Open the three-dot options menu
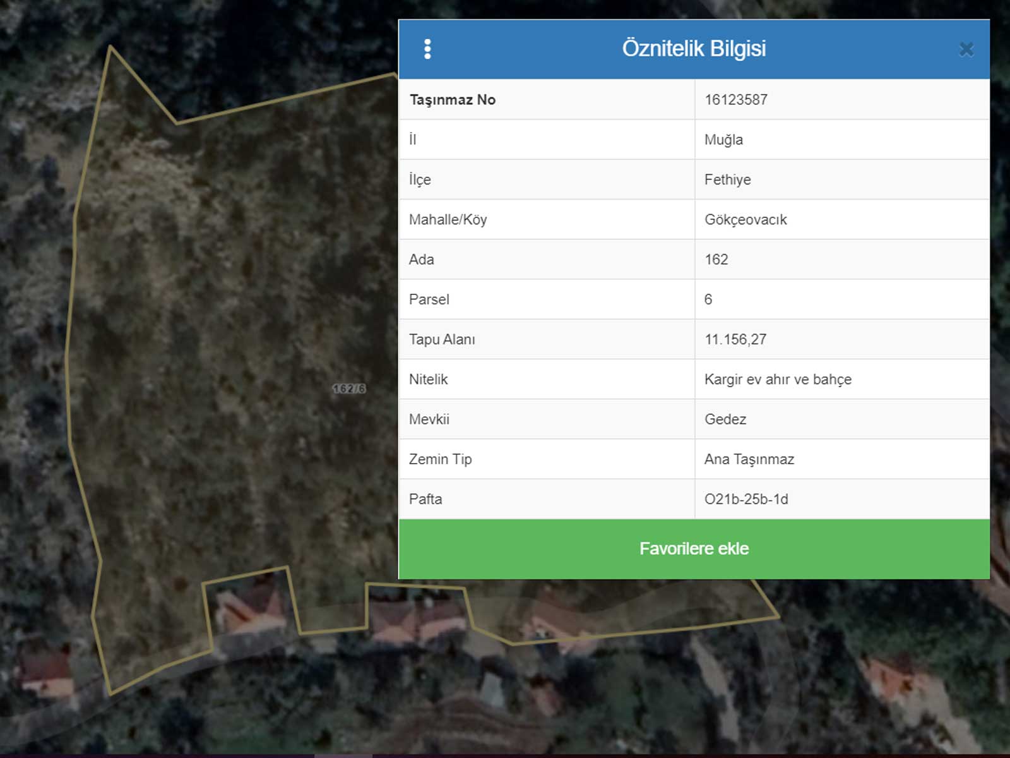 pyautogui.click(x=427, y=49)
